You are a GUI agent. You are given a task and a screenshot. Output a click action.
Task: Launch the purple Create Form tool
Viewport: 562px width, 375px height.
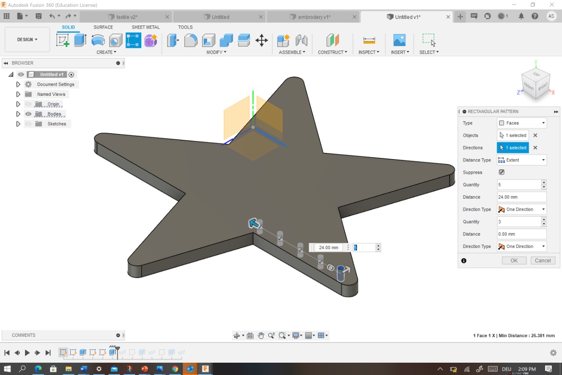coord(151,40)
